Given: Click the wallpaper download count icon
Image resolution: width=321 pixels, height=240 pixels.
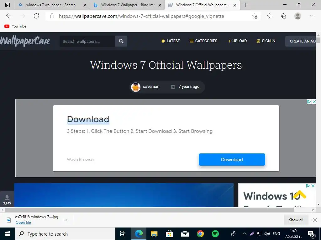Looking at the screenshot, I should (7, 197).
